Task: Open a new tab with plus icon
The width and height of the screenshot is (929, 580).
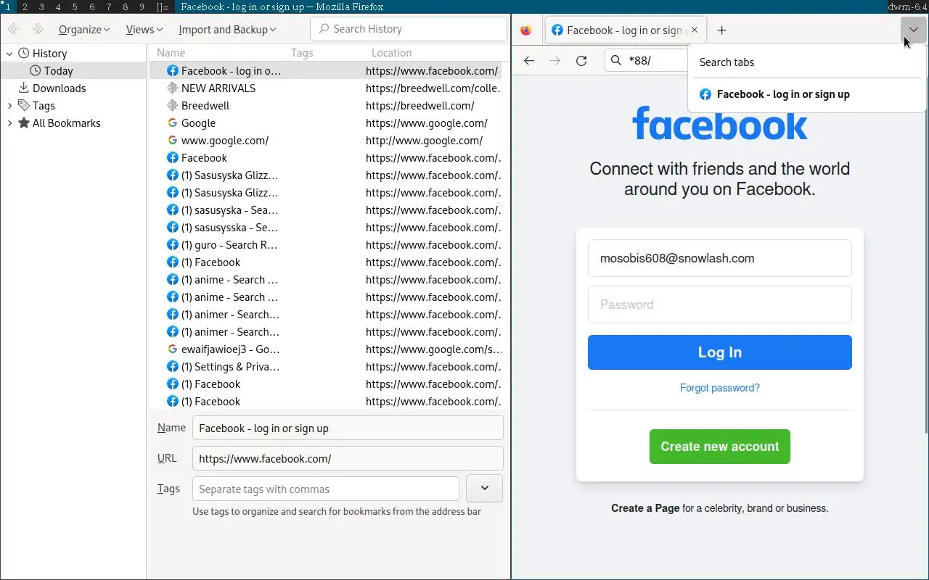Action: 721,30
